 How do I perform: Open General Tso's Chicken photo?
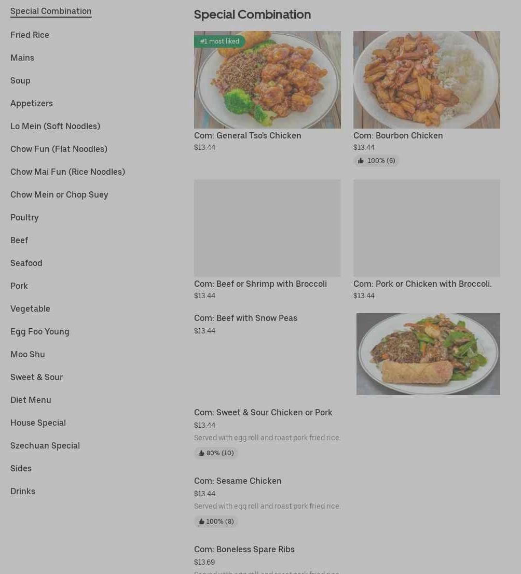pos(267,80)
